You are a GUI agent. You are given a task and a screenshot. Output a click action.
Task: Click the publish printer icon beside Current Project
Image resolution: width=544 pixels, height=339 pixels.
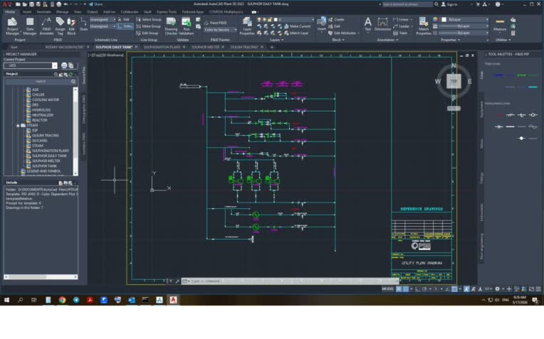pos(64,65)
